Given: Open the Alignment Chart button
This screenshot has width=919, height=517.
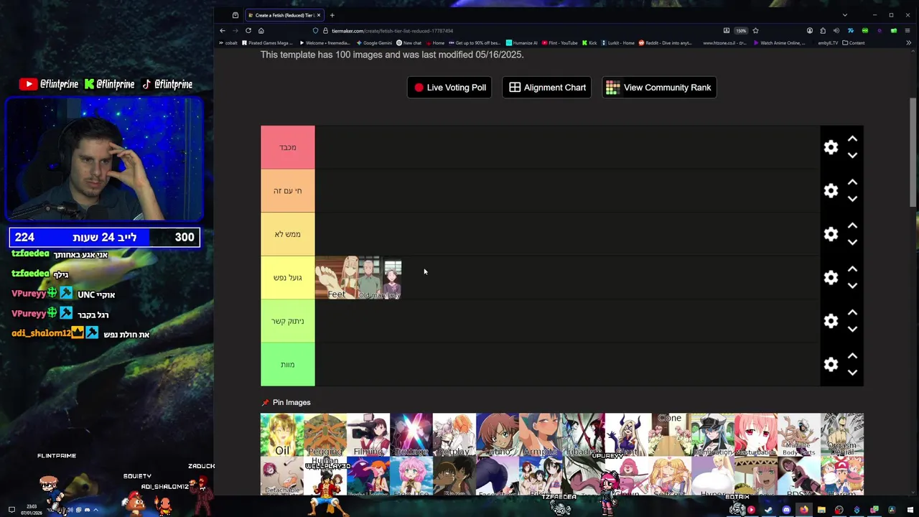Looking at the screenshot, I should 547,88.
